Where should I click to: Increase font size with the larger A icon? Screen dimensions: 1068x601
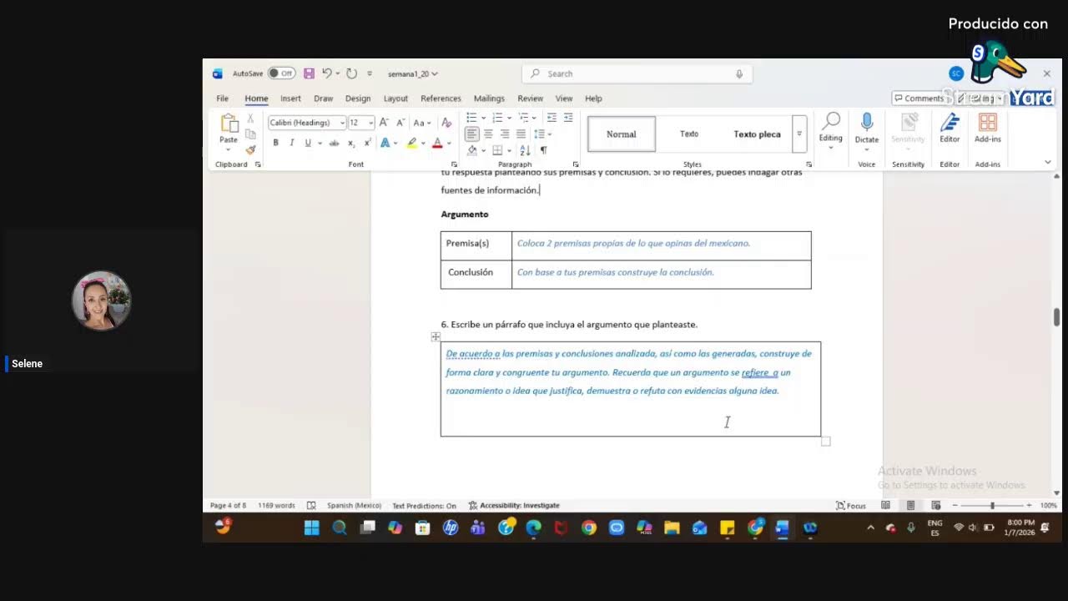[x=384, y=123]
